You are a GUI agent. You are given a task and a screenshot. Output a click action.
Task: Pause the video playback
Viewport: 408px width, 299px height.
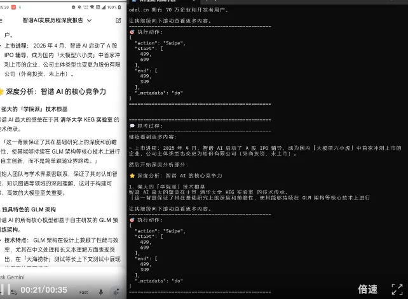(4, 289)
